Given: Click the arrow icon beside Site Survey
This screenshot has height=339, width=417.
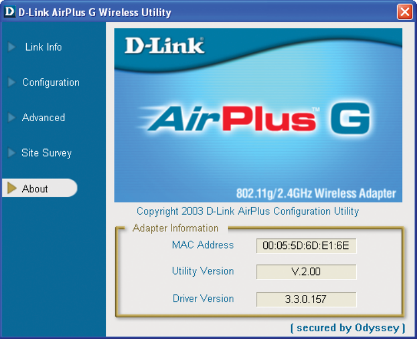Looking at the screenshot, I should point(12,153).
